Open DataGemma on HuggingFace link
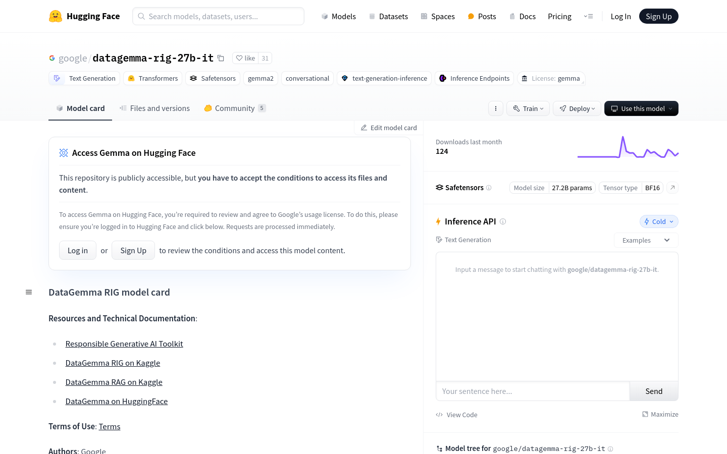This screenshot has width=727, height=454. [x=117, y=401]
